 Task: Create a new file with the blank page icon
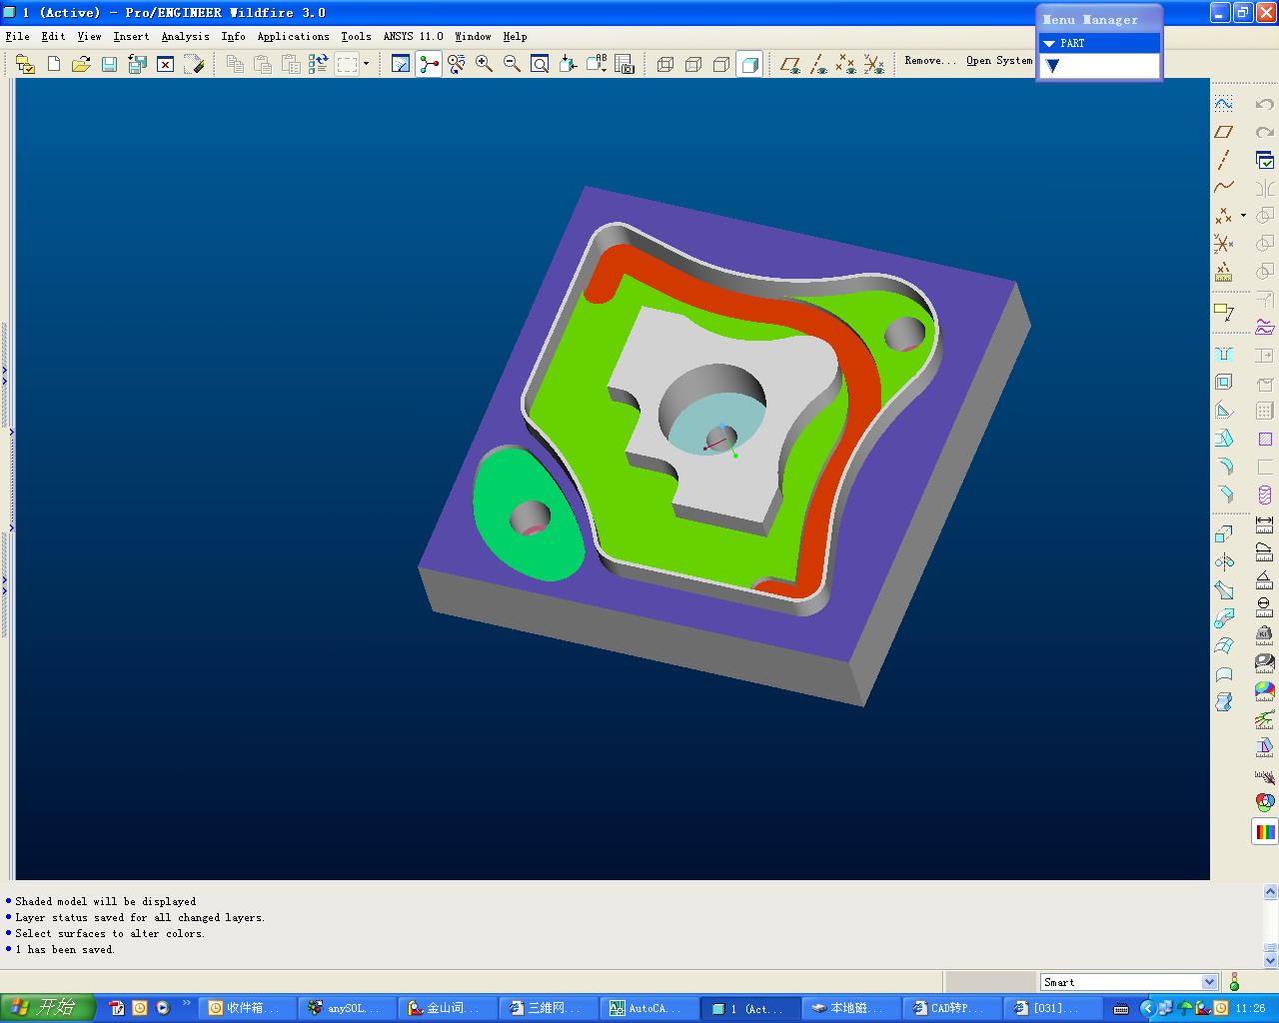pos(54,64)
